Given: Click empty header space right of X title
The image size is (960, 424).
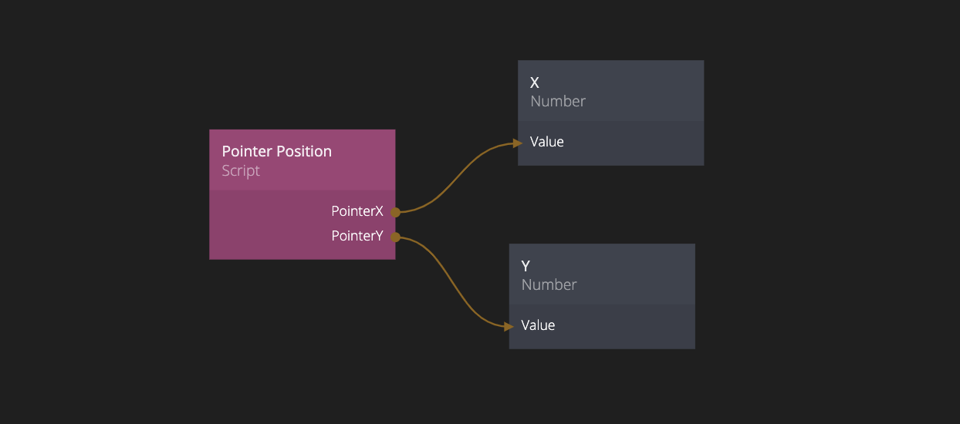Looking at the screenshot, I should coord(633,83).
